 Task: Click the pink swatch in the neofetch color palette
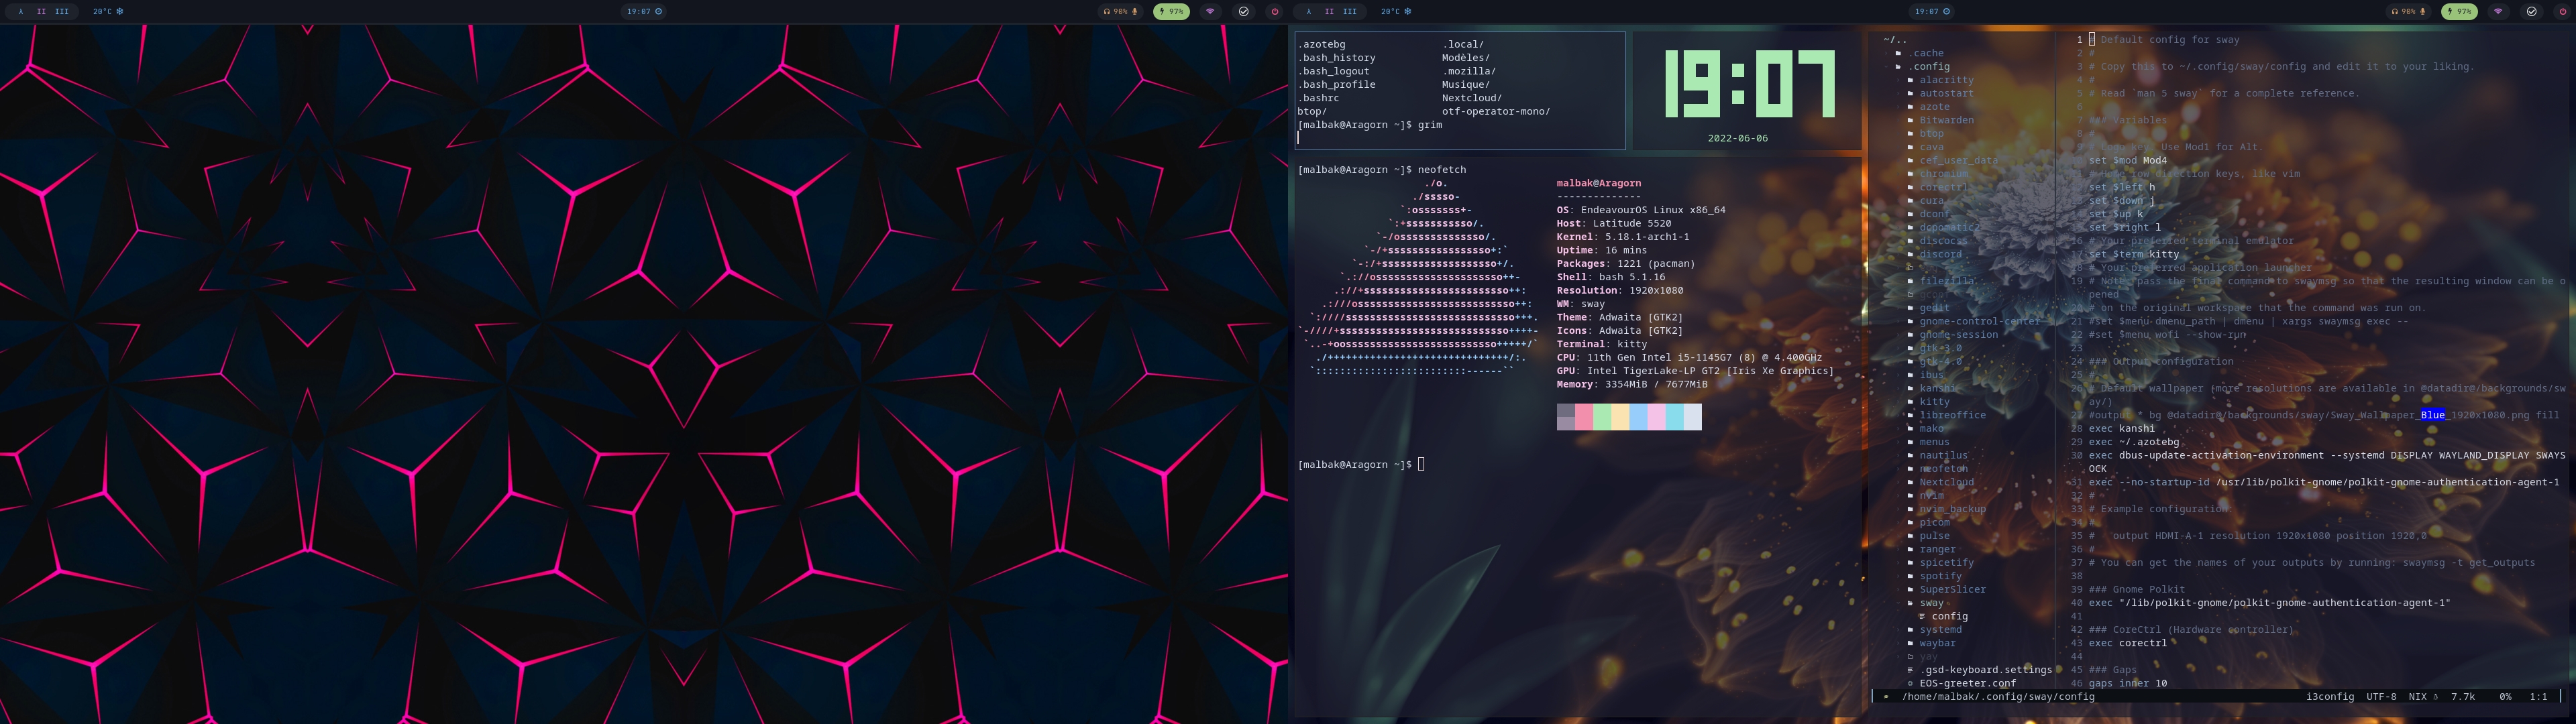(1584, 417)
